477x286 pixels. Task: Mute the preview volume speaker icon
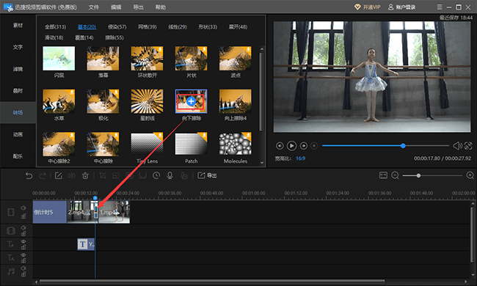pyautogui.click(x=457, y=146)
